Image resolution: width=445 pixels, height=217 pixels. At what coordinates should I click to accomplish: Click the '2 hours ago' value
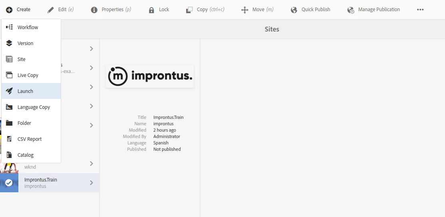pyautogui.click(x=165, y=130)
